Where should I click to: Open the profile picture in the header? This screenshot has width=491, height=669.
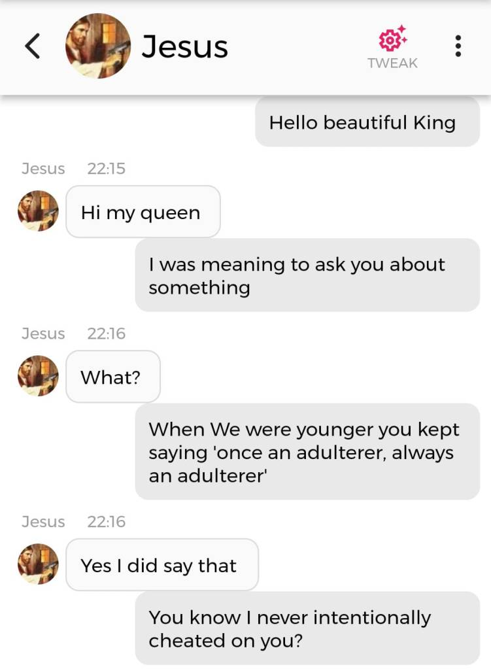98,46
